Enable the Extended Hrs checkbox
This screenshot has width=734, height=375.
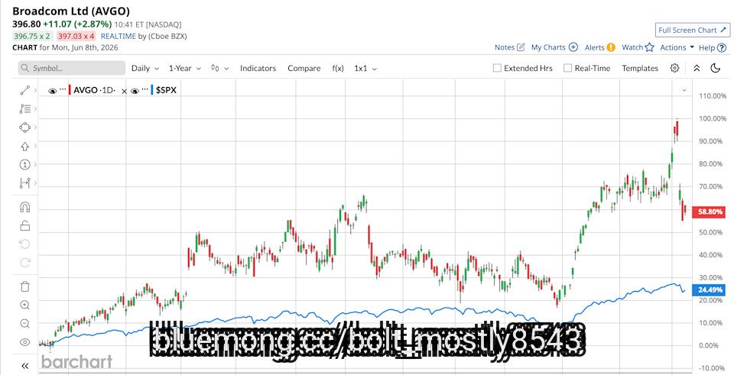[497, 68]
